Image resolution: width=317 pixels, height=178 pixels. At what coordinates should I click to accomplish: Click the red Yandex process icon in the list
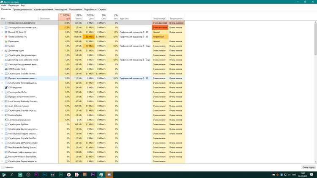pyautogui.click(x=6, y=37)
